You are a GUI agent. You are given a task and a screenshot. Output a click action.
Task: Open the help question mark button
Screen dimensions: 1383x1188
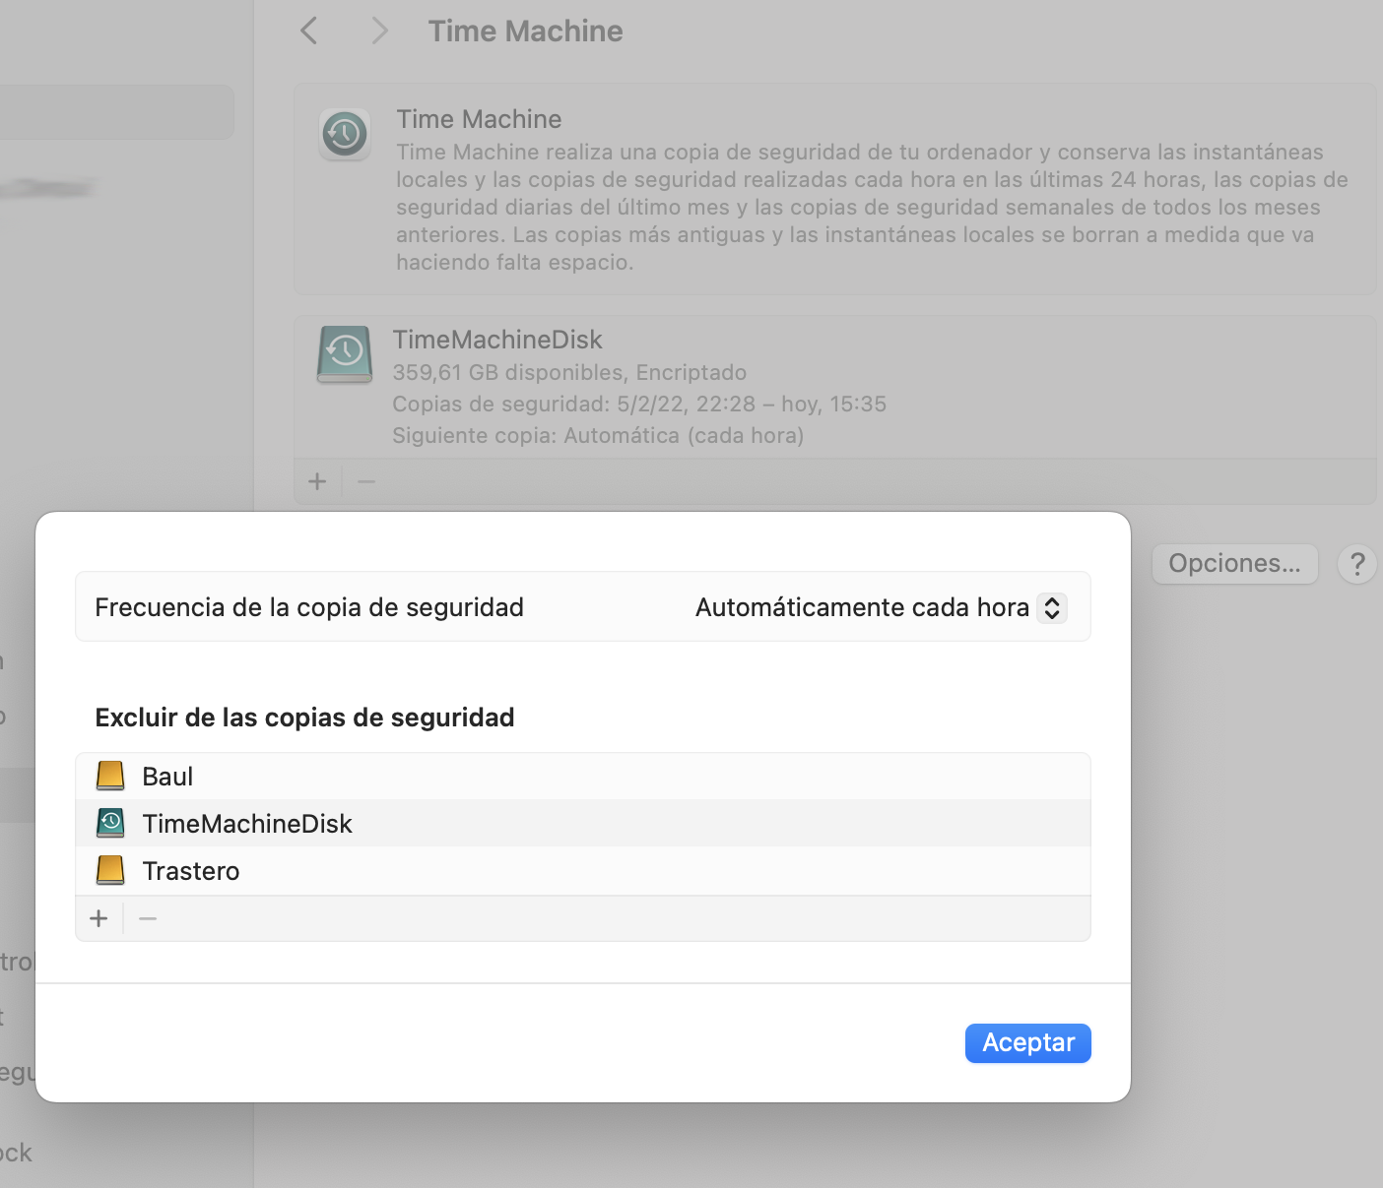tap(1357, 564)
